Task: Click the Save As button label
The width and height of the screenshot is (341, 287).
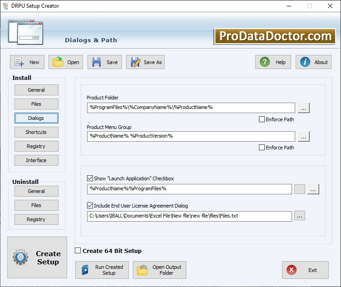Action: (153, 62)
